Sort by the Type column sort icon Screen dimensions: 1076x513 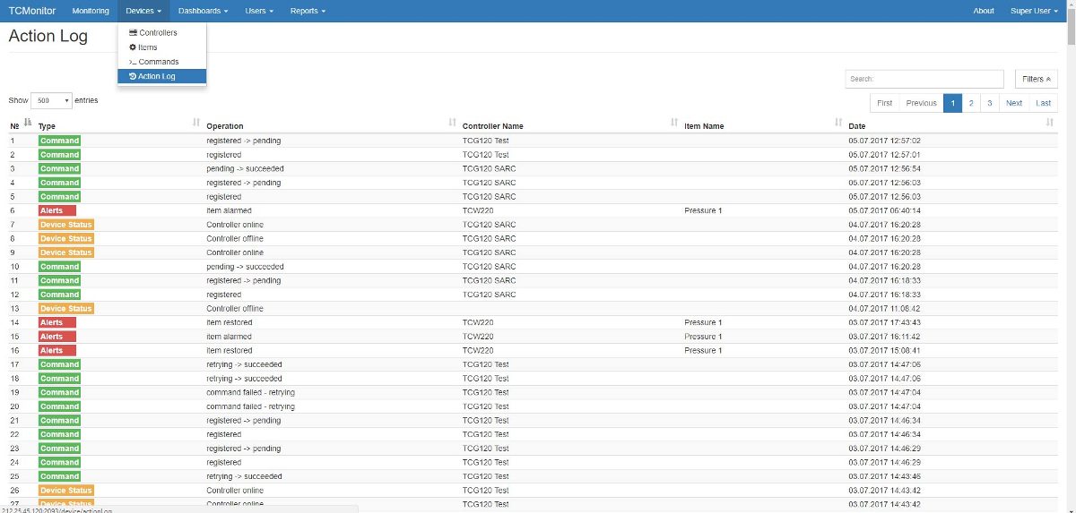(x=196, y=123)
